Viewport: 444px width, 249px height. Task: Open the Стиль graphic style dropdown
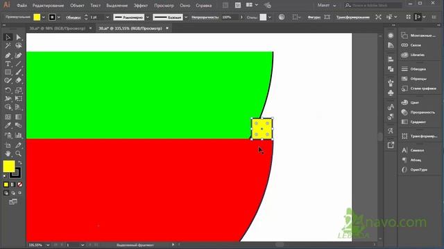(x=269, y=17)
